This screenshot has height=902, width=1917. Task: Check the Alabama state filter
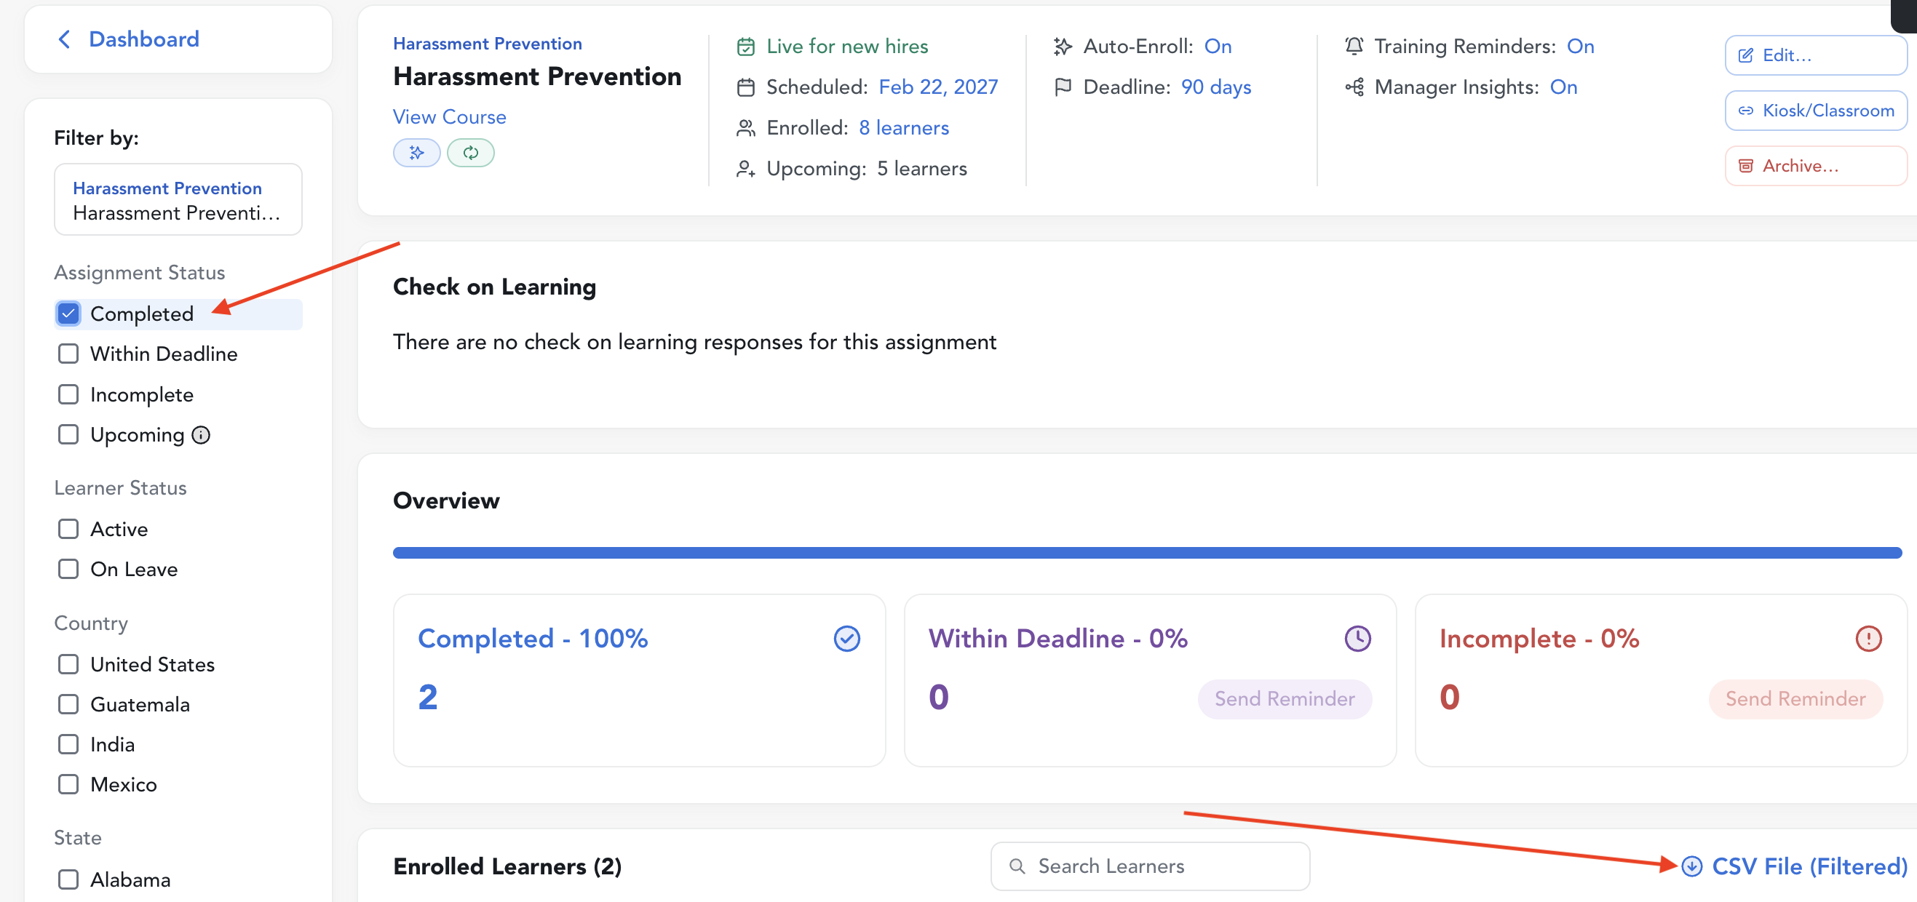coord(68,880)
